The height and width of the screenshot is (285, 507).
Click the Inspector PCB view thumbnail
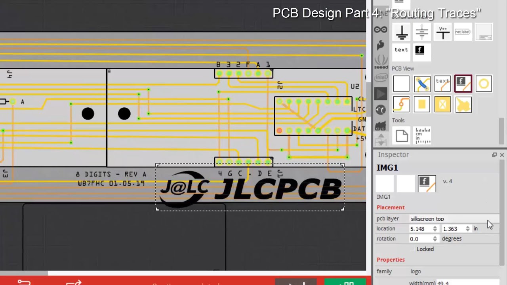coord(427,184)
